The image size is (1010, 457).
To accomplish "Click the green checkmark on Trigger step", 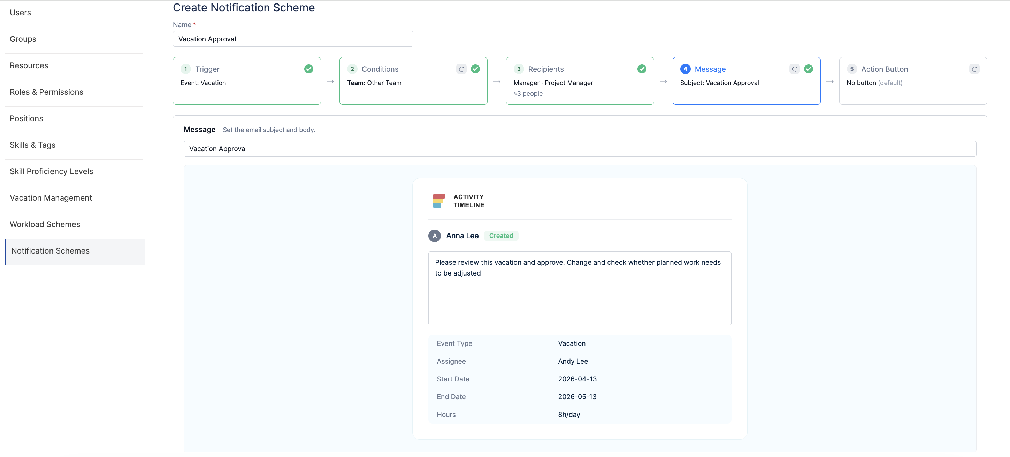I will tap(308, 69).
